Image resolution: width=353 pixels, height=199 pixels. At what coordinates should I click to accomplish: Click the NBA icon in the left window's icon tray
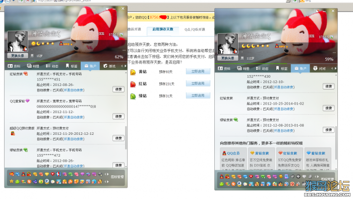(x=58, y=174)
